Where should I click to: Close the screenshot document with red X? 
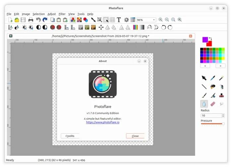coord(191,36)
